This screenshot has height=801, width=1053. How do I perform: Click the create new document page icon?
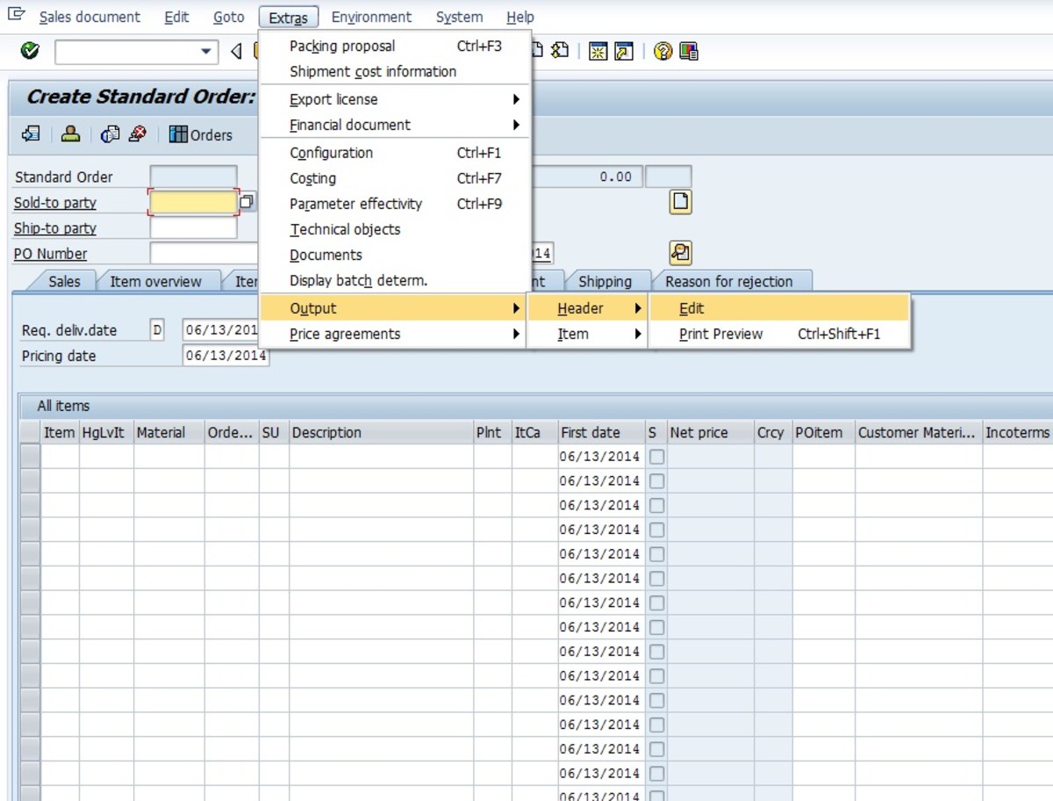coord(680,201)
